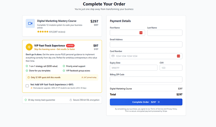This screenshot has height=127, width=216.
Task: Focus the Billing ZIP Code field
Action: [146, 79]
